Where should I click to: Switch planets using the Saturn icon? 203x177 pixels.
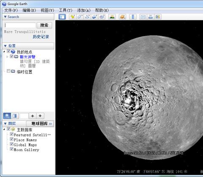(122, 17)
